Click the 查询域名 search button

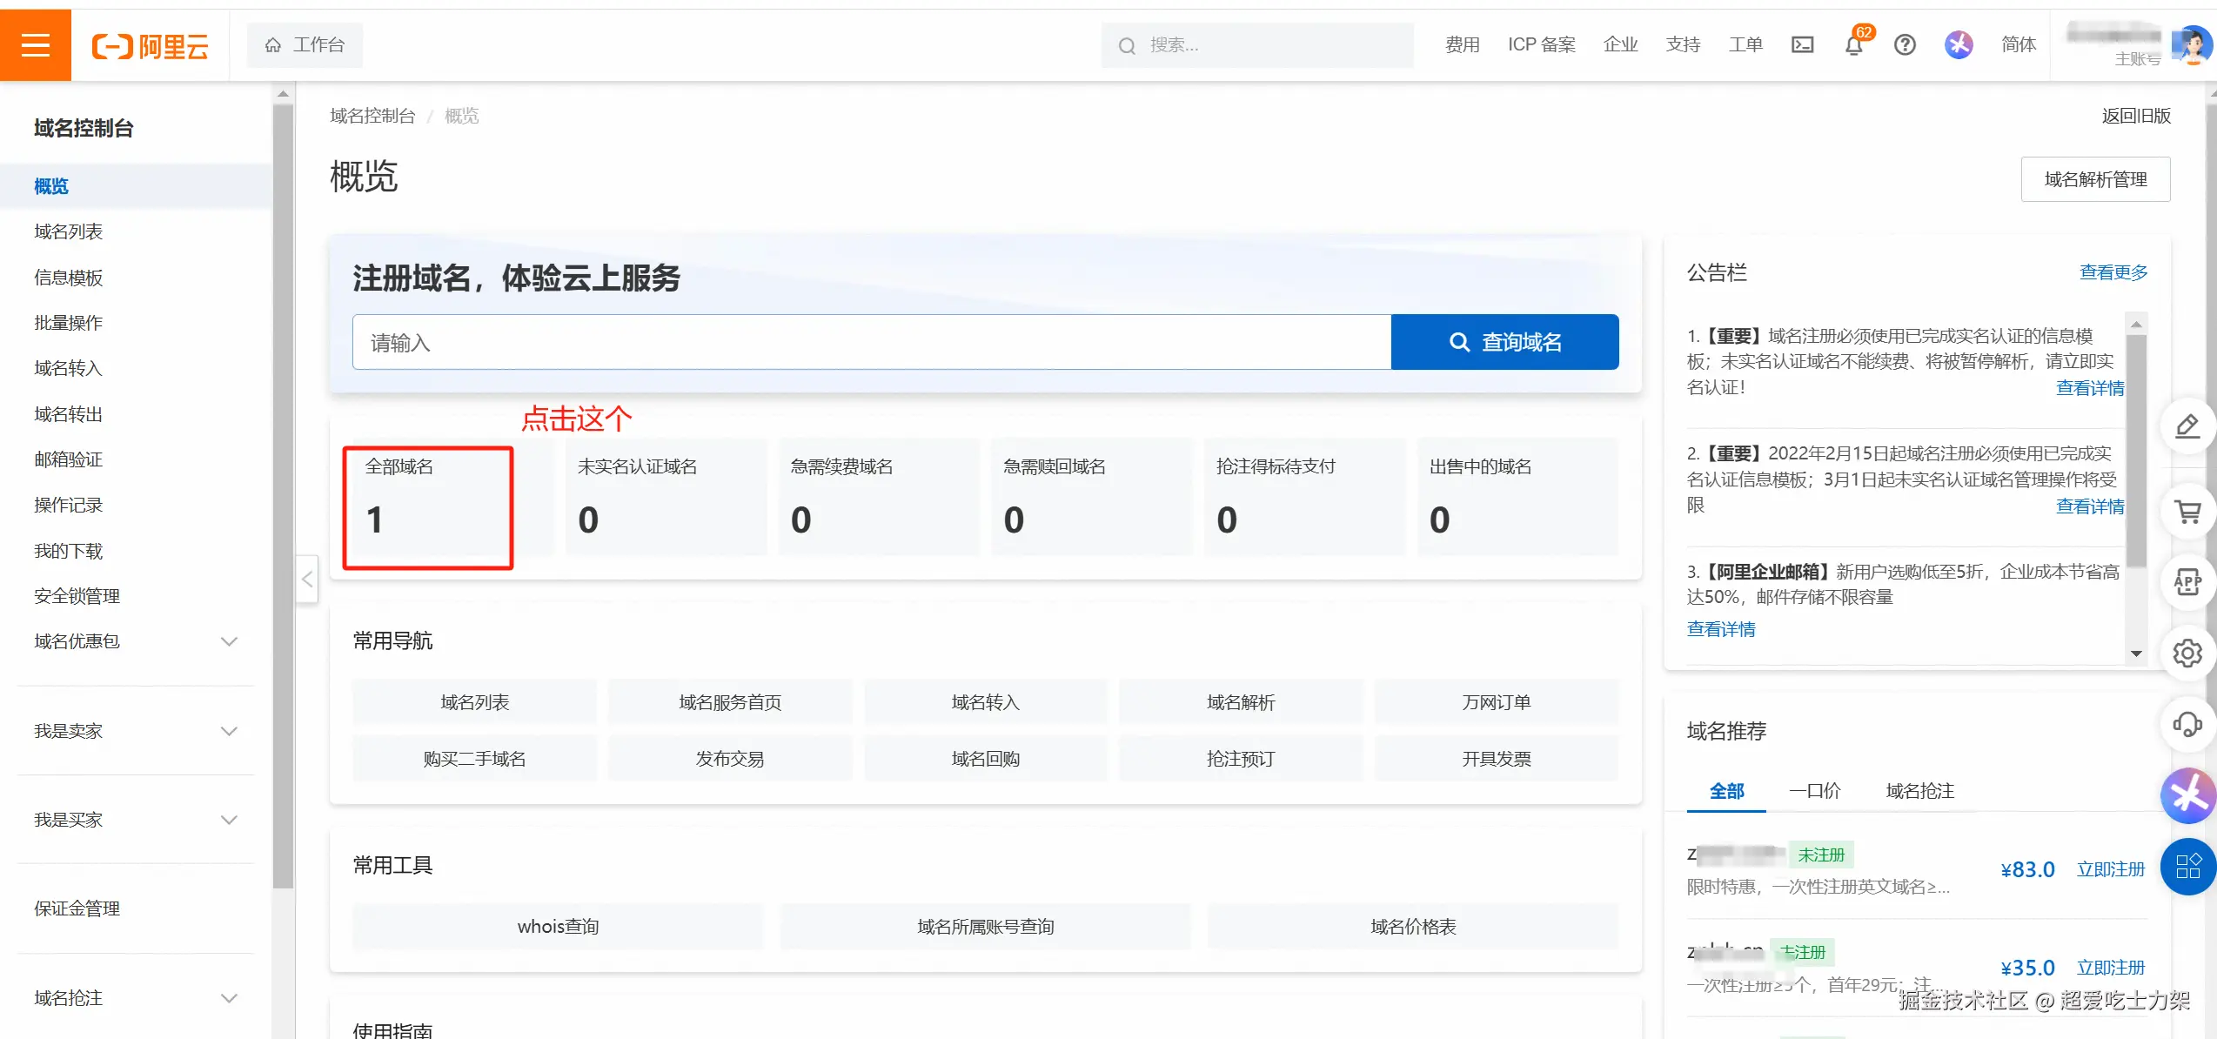1504,342
